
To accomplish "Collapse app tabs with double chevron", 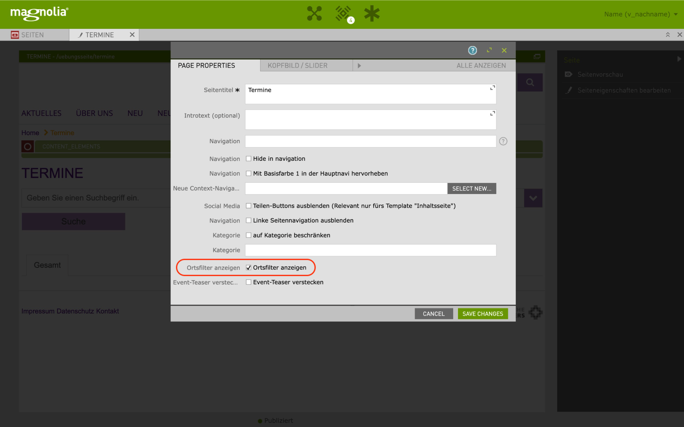I will click(x=668, y=35).
